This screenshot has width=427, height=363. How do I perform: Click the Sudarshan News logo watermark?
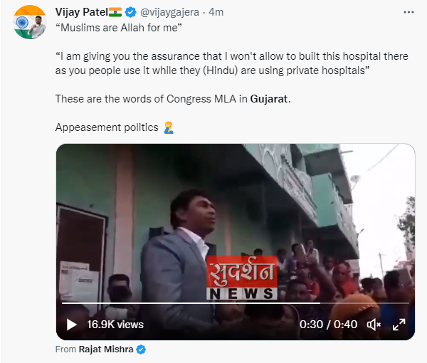click(242, 278)
